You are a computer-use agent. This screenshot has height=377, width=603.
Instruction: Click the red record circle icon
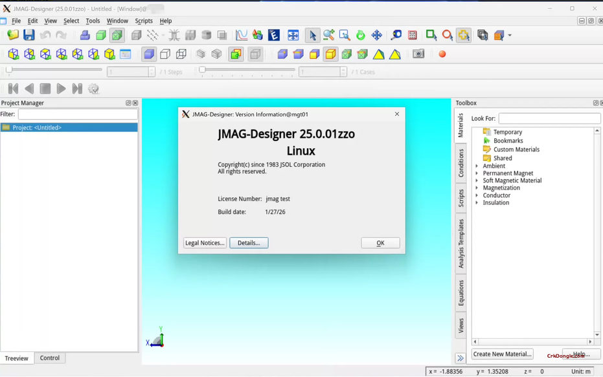442,54
